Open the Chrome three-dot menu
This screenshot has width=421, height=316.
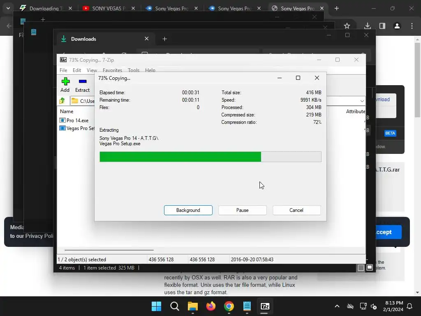412,26
